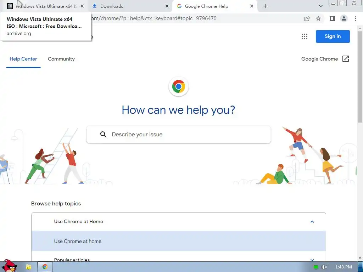Click the How can we help you heading
363x272 pixels.
coord(179,110)
